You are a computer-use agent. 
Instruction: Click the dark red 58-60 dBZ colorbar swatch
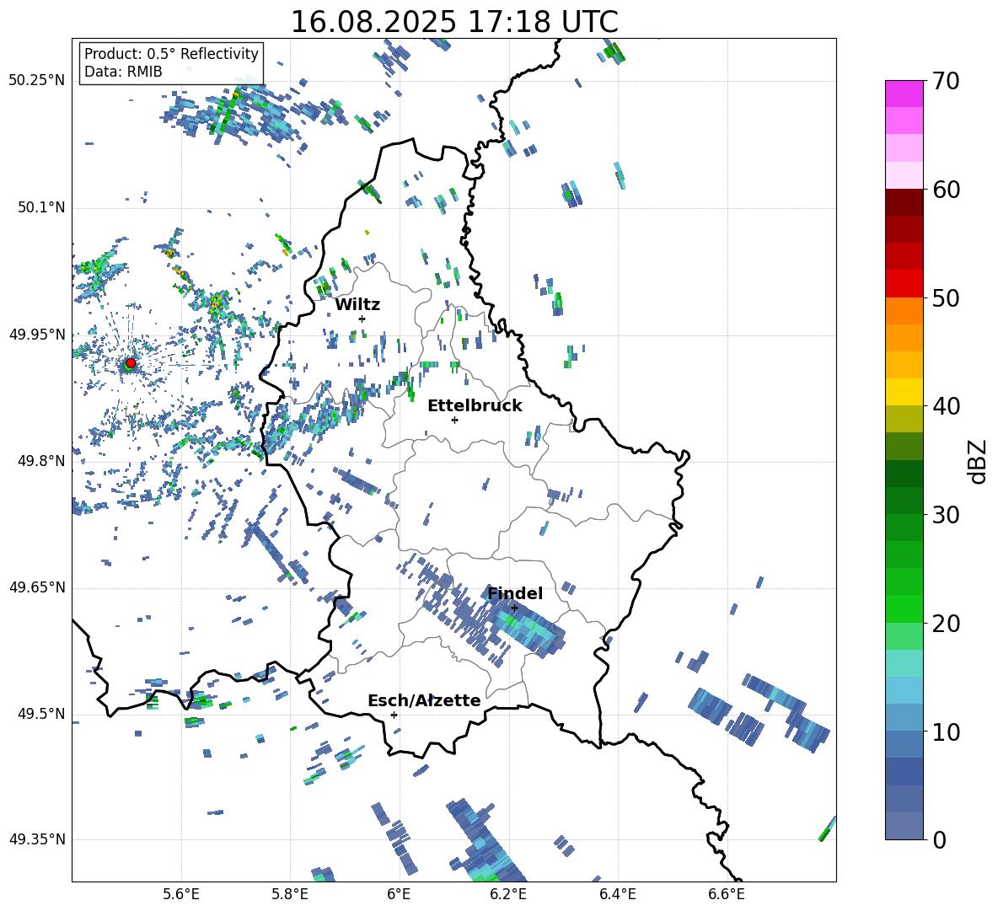[904, 202]
